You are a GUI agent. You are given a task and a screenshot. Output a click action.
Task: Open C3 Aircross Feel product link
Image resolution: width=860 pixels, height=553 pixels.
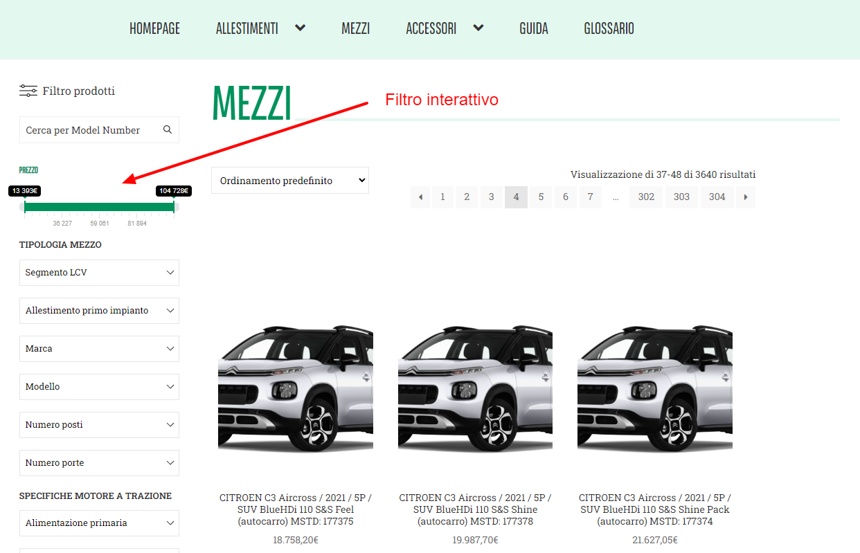tap(296, 509)
